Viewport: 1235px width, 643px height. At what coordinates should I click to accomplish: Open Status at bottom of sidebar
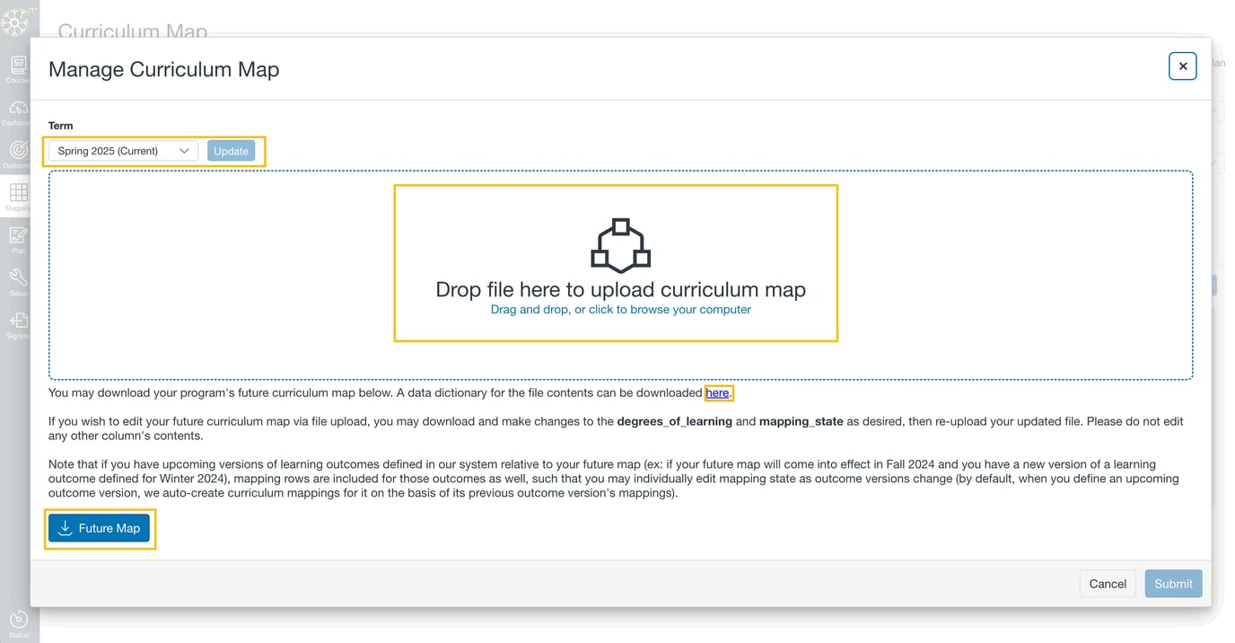click(18, 621)
